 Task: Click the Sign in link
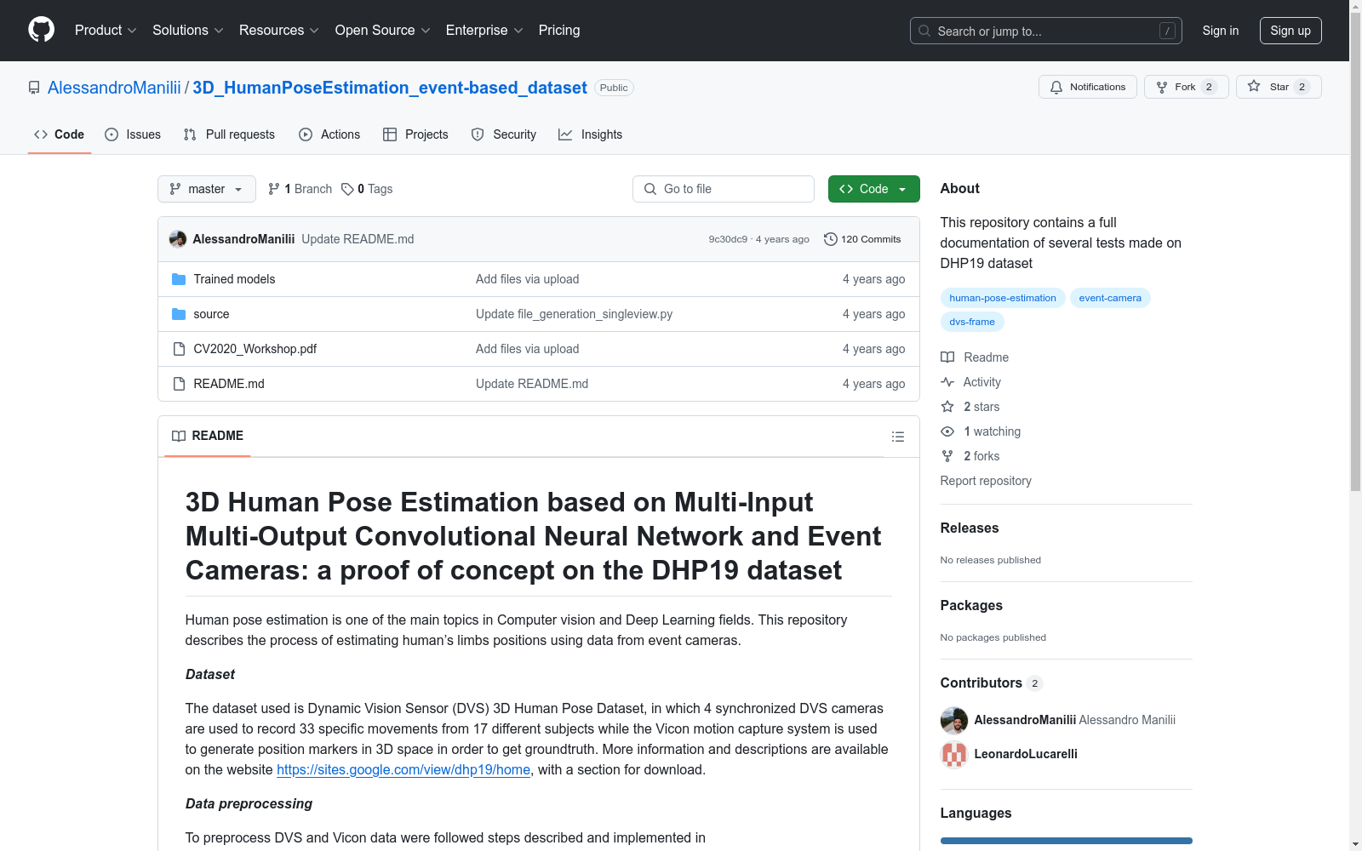(x=1221, y=31)
